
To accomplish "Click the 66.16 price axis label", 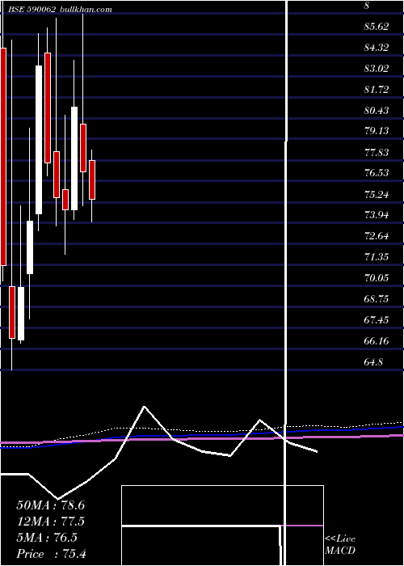I will pos(377,340).
